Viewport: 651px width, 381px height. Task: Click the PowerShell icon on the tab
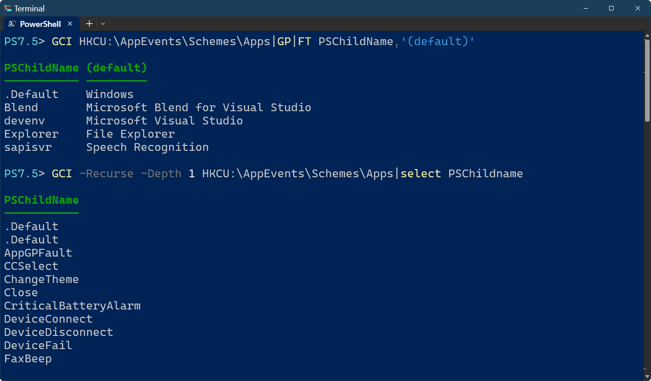(12, 24)
